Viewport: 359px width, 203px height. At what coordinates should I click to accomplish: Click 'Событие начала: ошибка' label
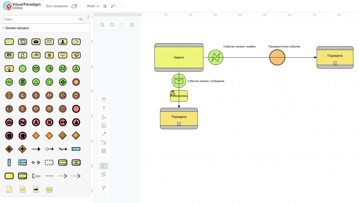point(239,47)
